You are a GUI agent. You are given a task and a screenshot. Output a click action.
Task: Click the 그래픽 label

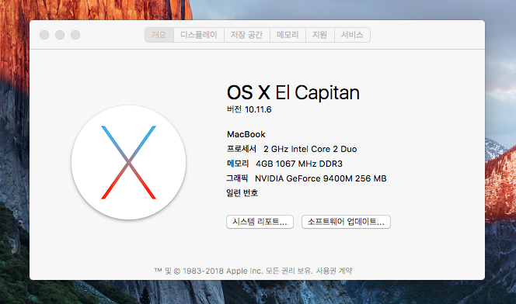(237, 178)
